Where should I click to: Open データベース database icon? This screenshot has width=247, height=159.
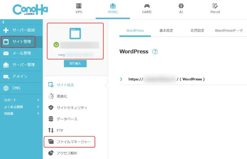(x=51, y=119)
